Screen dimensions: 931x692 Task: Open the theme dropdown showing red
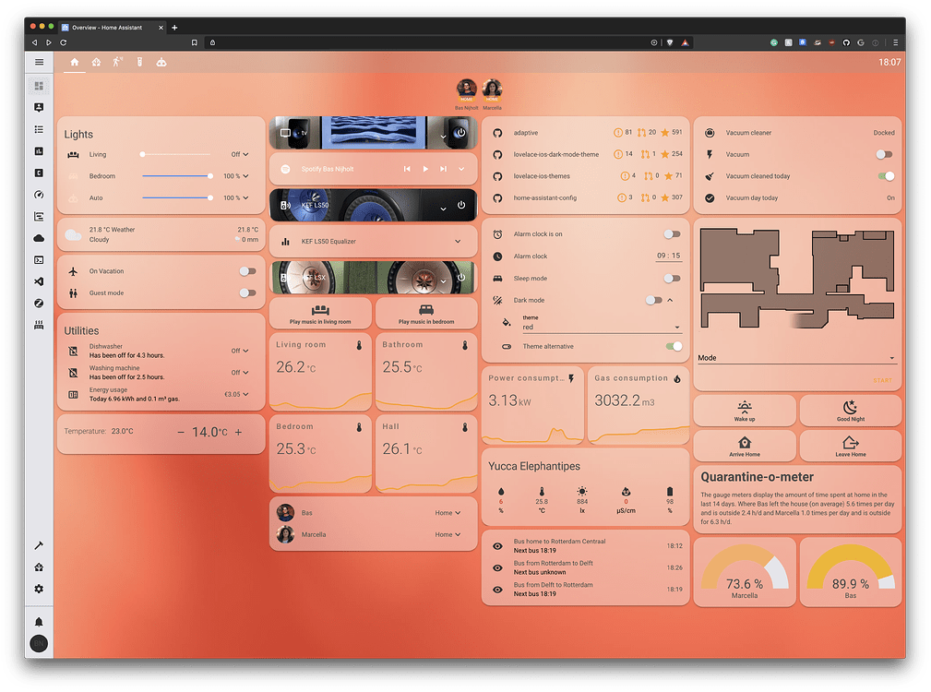[600, 327]
